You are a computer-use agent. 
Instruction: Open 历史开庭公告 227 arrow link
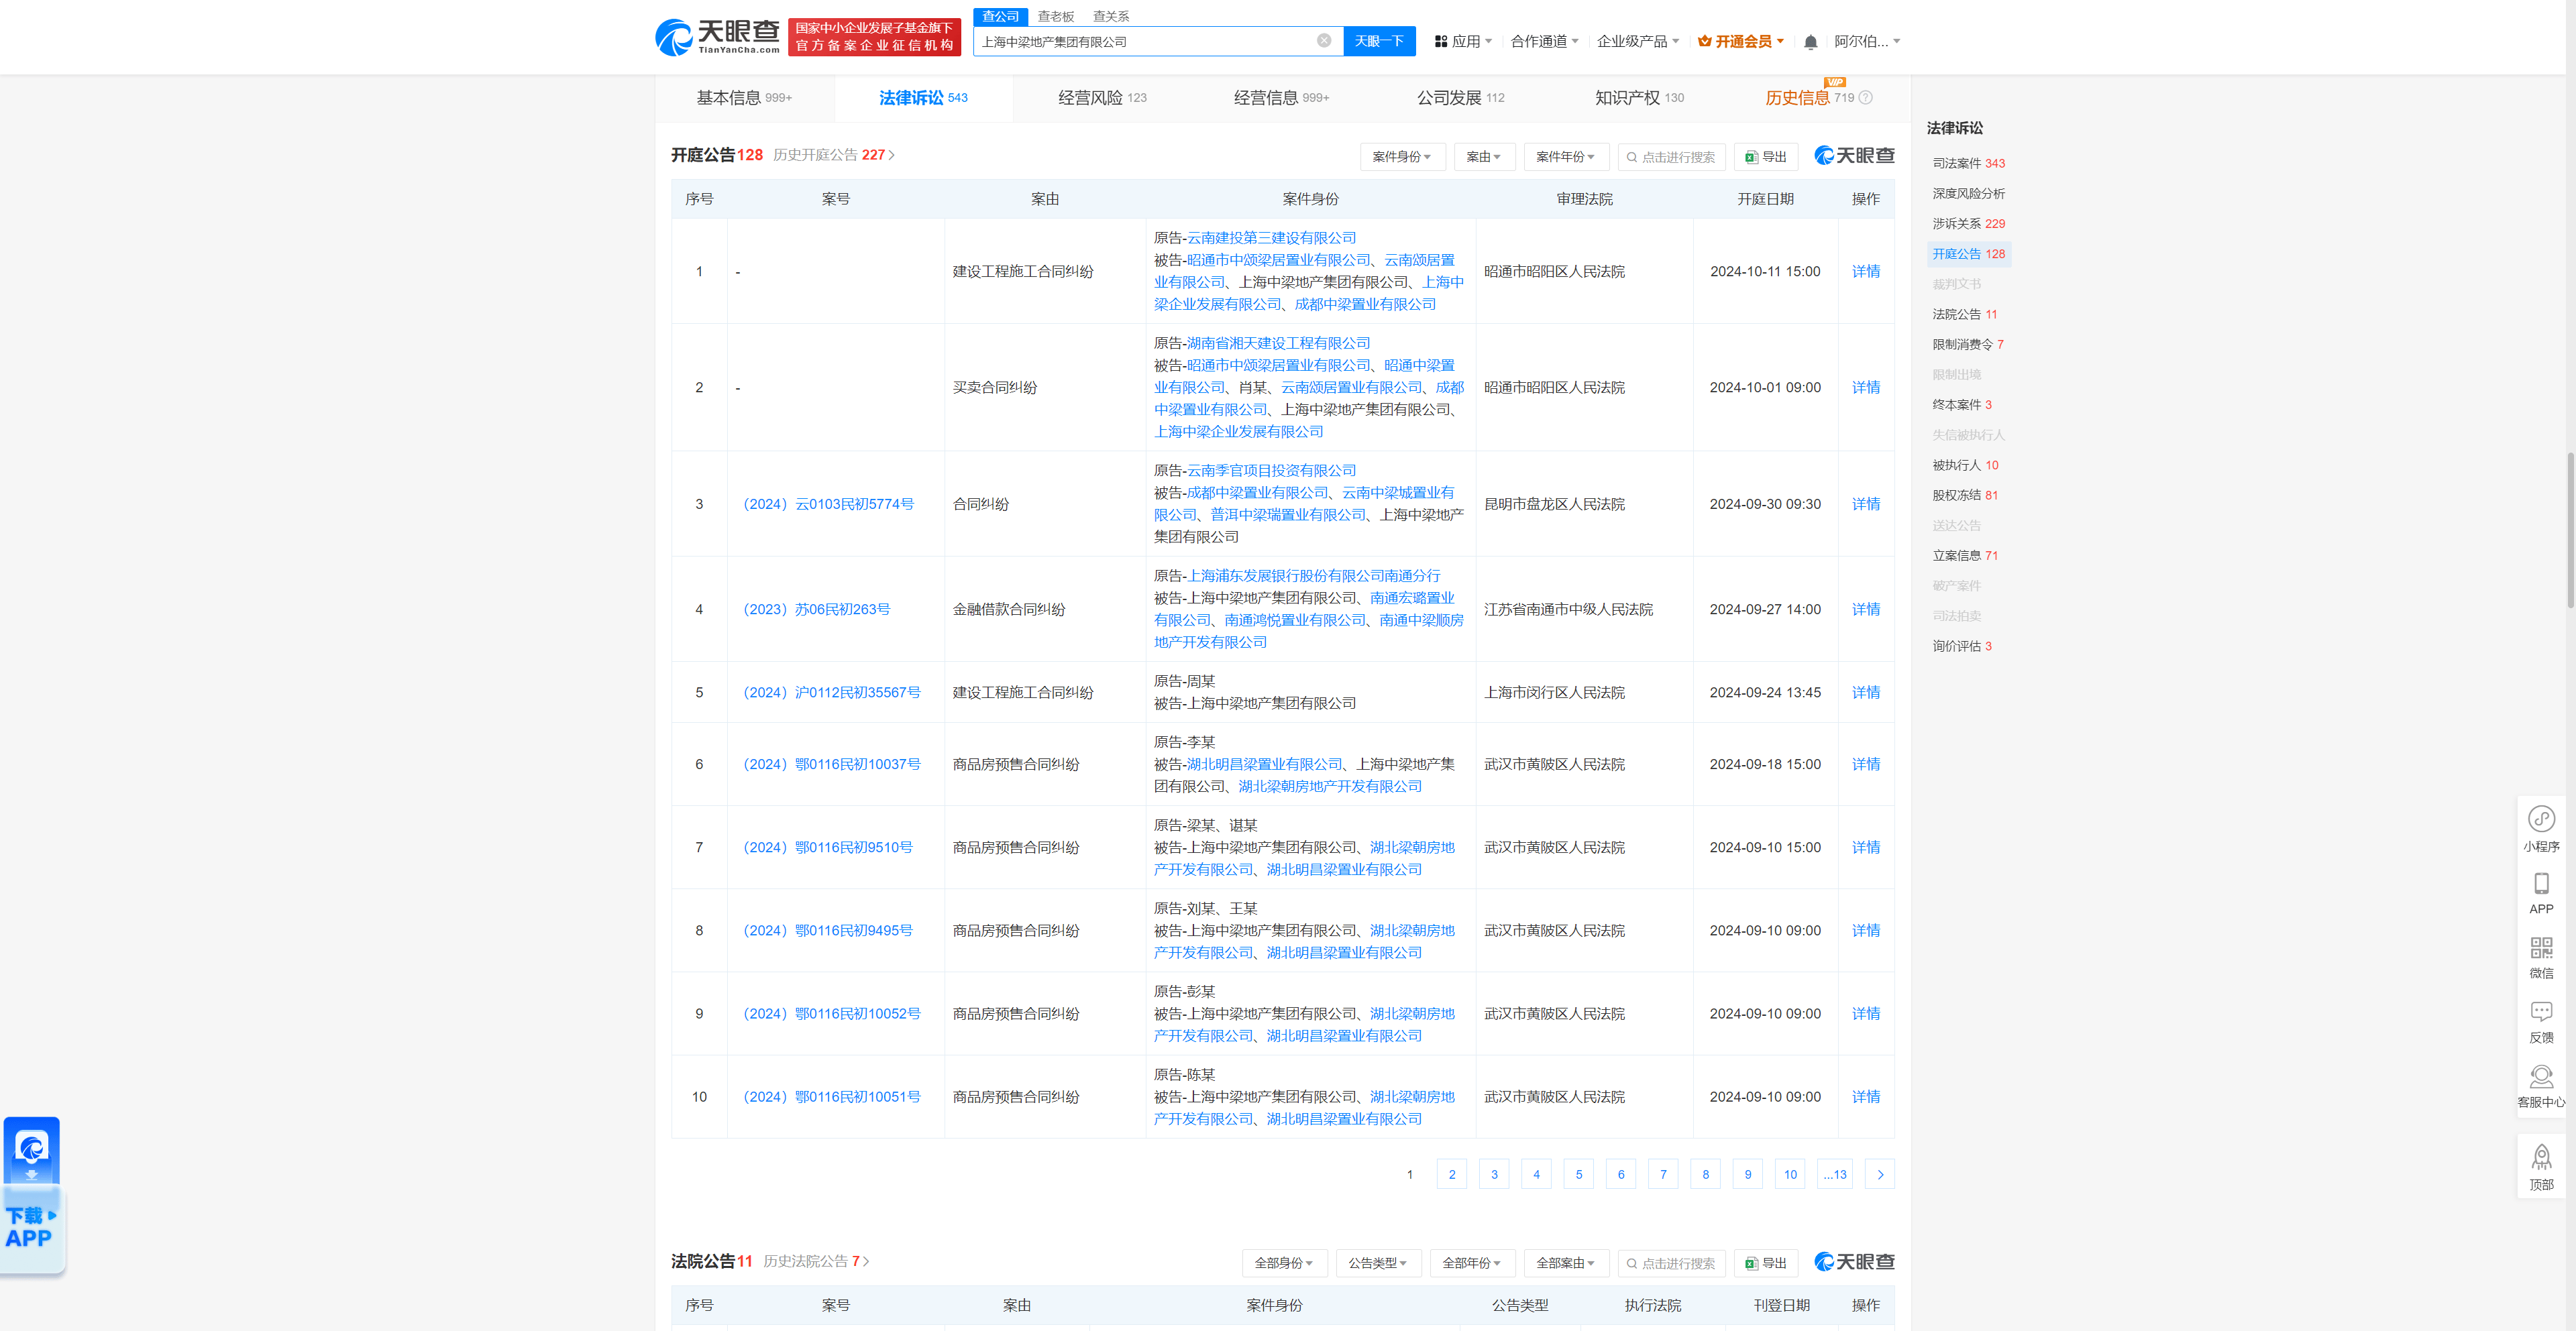pos(833,155)
